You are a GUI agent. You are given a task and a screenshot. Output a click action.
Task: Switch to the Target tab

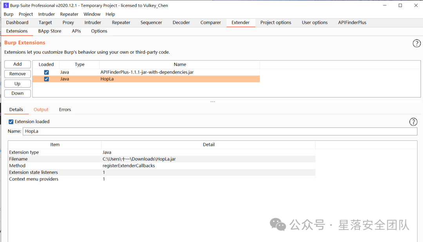[x=45, y=23]
